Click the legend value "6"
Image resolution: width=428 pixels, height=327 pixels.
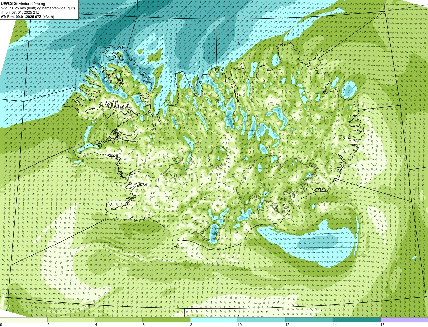(x=143, y=325)
